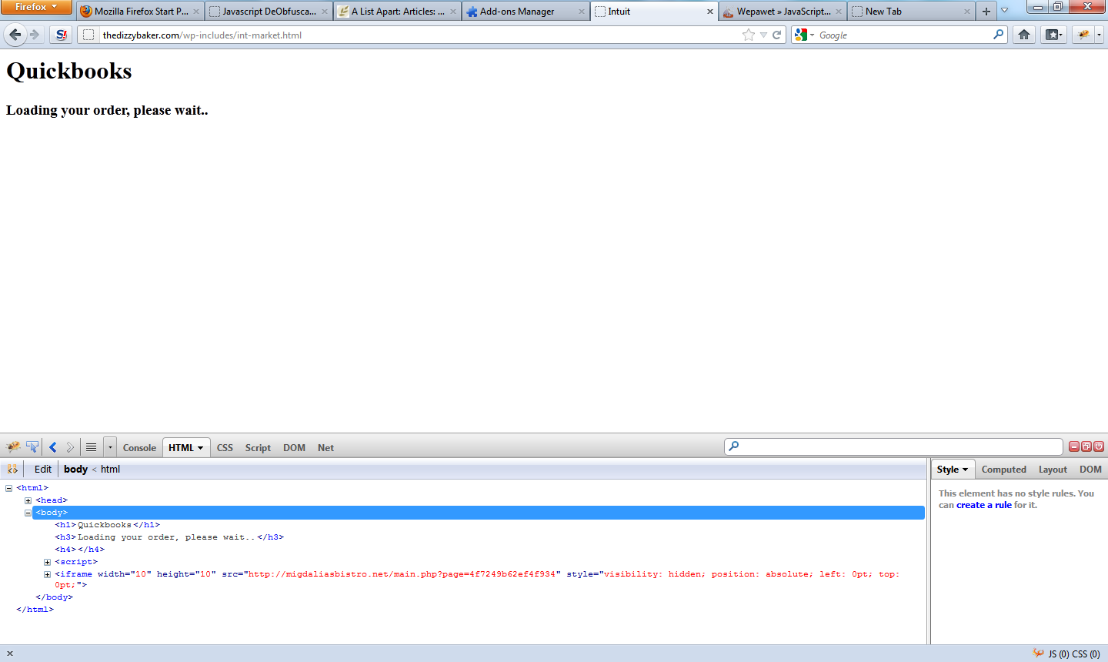Expand the script node in the tree
The width and height of the screenshot is (1108, 662).
click(47, 562)
